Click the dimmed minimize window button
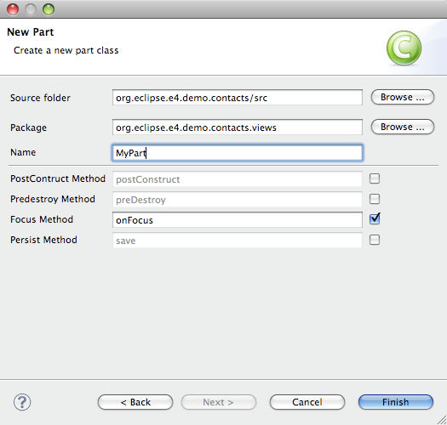This screenshot has height=425, width=447. pyautogui.click(x=31, y=9)
